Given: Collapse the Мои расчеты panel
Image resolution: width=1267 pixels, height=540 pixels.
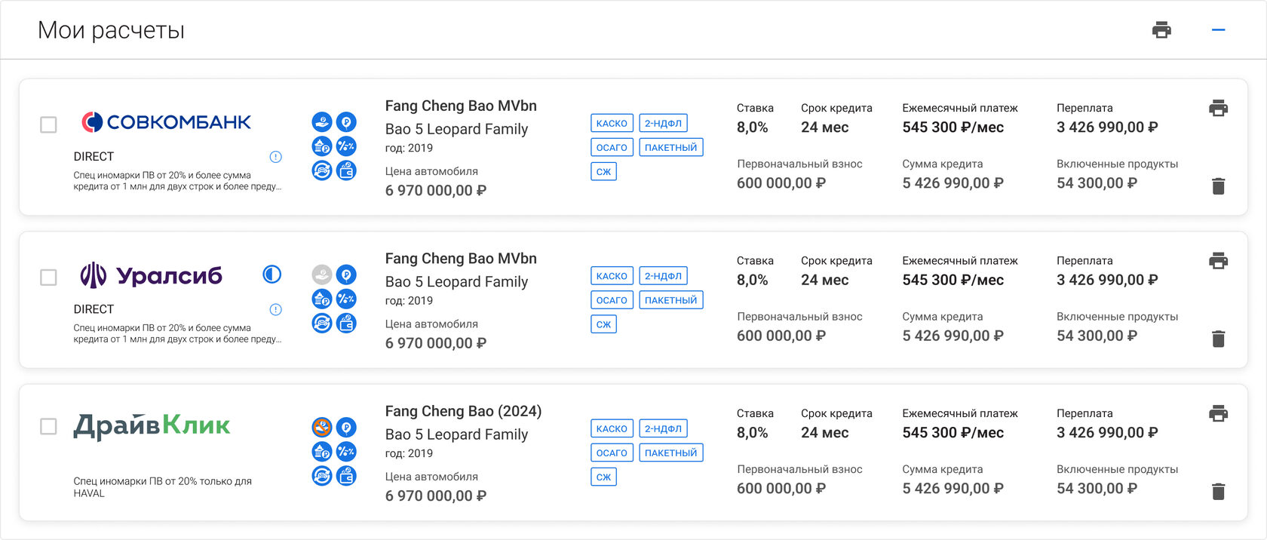Looking at the screenshot, I should [1218, 30].
